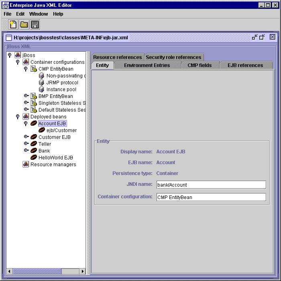Click the Instance pool cube icon
Image resolution: width=281 pixels, height=281 pixels.
coord(41,89)
